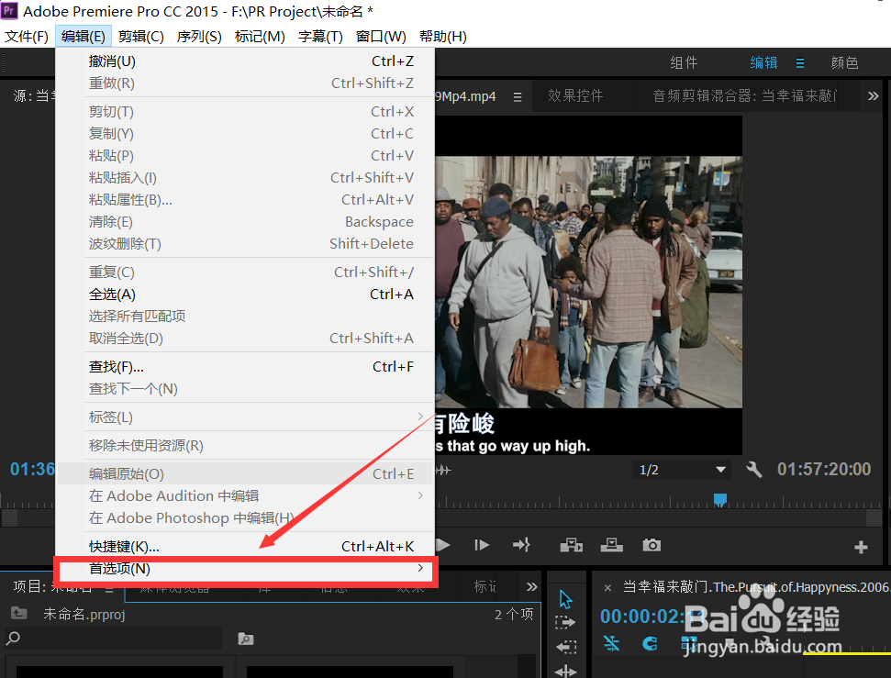This screenshot has height=678, width=891.
Task: Open playback resolution 1/2 dropdown
Action: pyautogui.click(x=682, y=470)
